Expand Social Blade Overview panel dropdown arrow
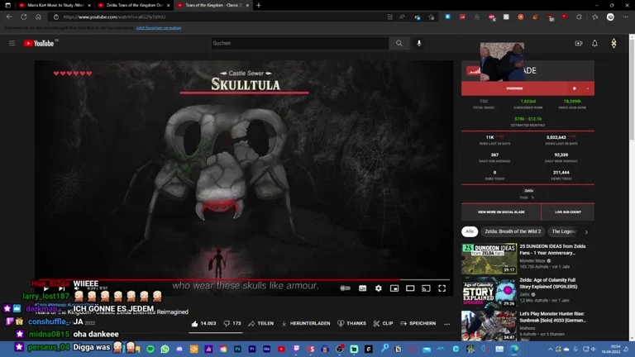635x357 pixels. pyautogui.click(x=588, y=88)
